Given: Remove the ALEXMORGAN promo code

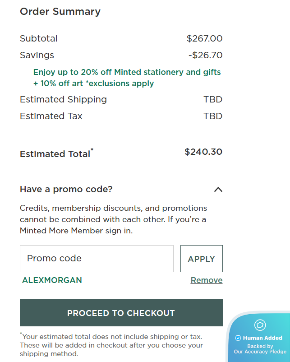Looking at the screenshot, I should point(206,280).
